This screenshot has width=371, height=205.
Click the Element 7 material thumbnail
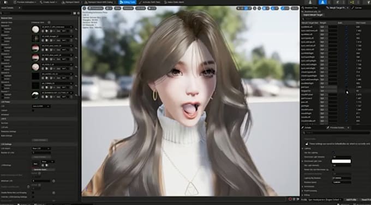[35, 95]
